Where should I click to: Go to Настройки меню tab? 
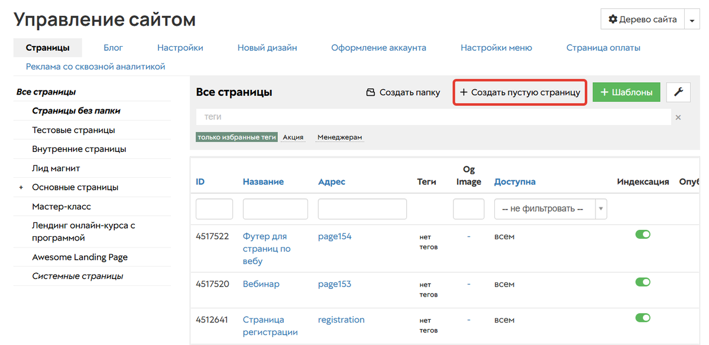[496, 47]
